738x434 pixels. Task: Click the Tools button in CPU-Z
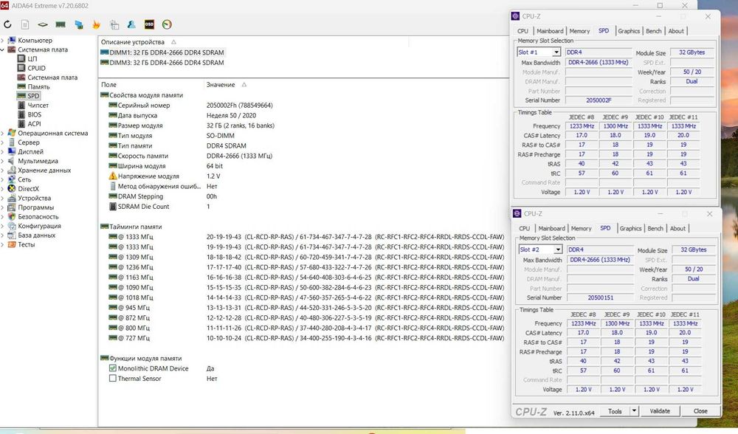click(615, 411)
